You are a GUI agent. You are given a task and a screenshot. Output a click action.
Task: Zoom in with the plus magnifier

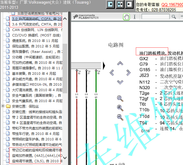click(120, 108)
